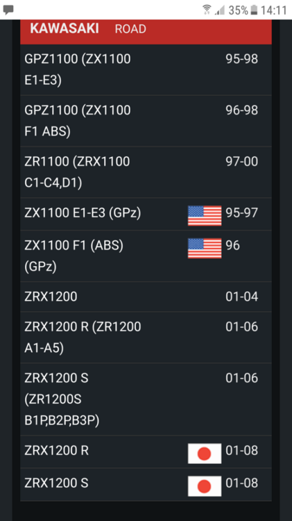Viewport: 292px width, 521px height.
Task: Open the GPZ1100 (ZX1100 F1 ABS) entry
Action: point(146,121)
